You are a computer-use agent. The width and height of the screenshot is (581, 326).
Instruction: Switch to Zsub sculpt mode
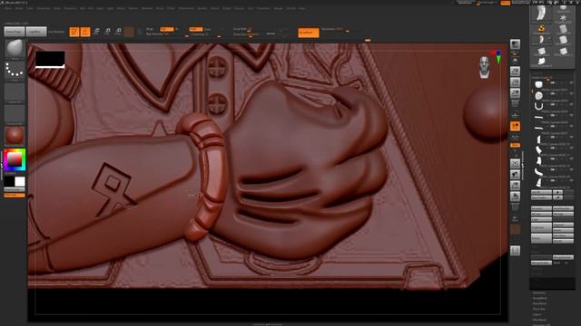pos(208,29)
